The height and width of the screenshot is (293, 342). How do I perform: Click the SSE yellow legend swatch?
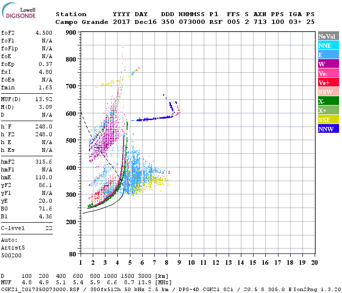tap(328, 120)
